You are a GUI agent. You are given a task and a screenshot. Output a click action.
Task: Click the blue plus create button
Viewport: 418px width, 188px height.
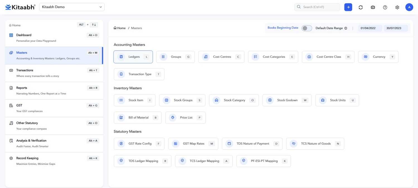[x=348, y=7]
